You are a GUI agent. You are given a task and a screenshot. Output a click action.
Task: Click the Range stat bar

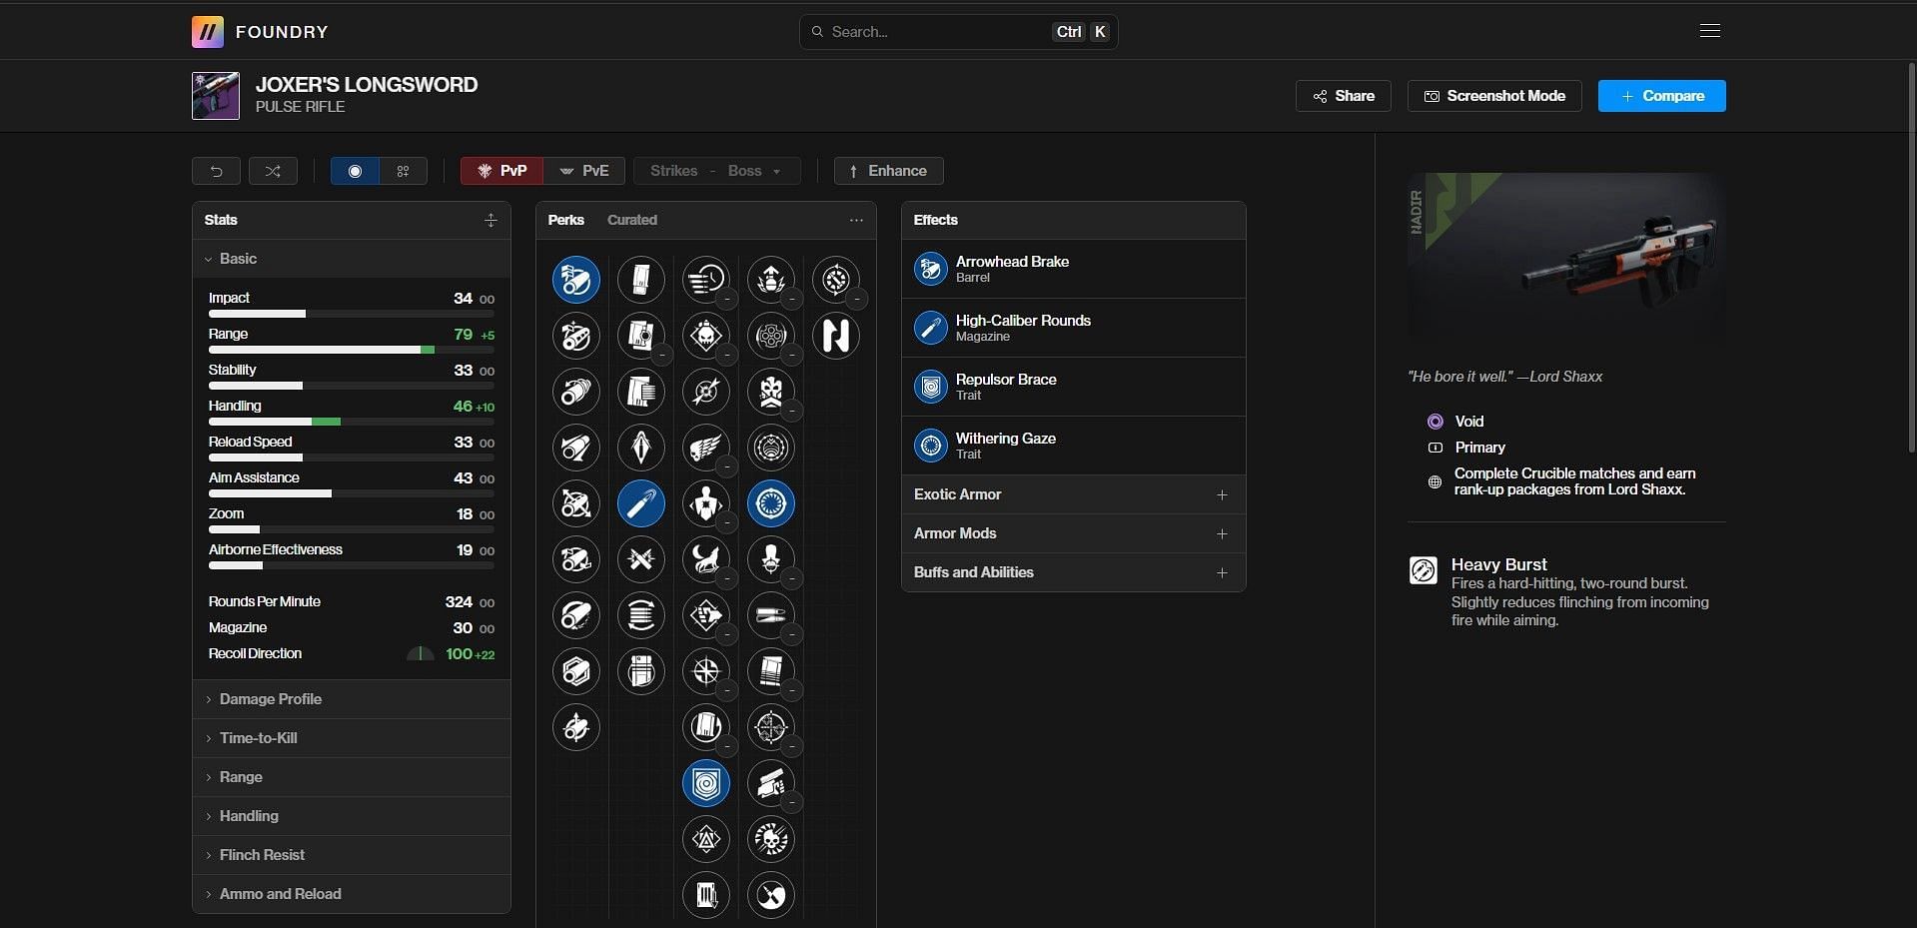pyautogui.click(x=352, y=350)
